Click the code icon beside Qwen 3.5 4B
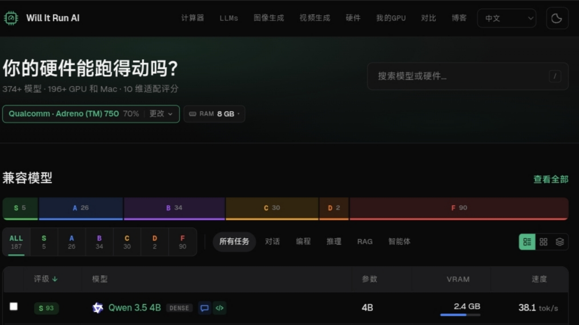 220,308
